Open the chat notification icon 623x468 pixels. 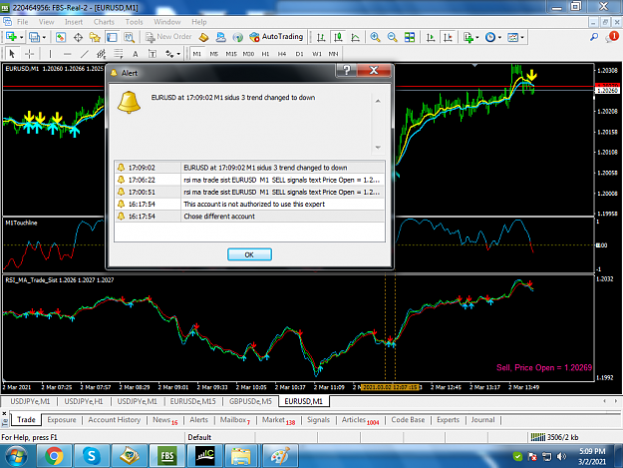[x=612, y=37]
